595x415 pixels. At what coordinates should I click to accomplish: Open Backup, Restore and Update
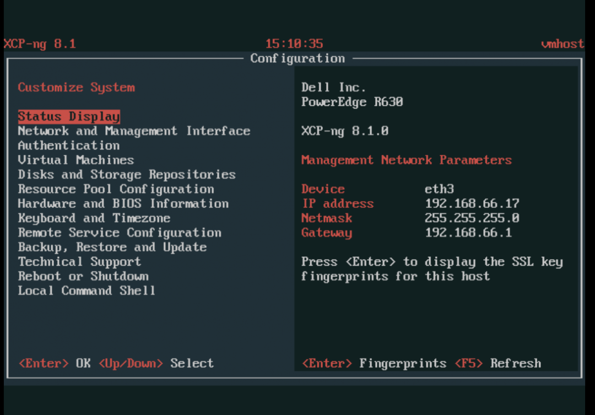coord(112,247)
